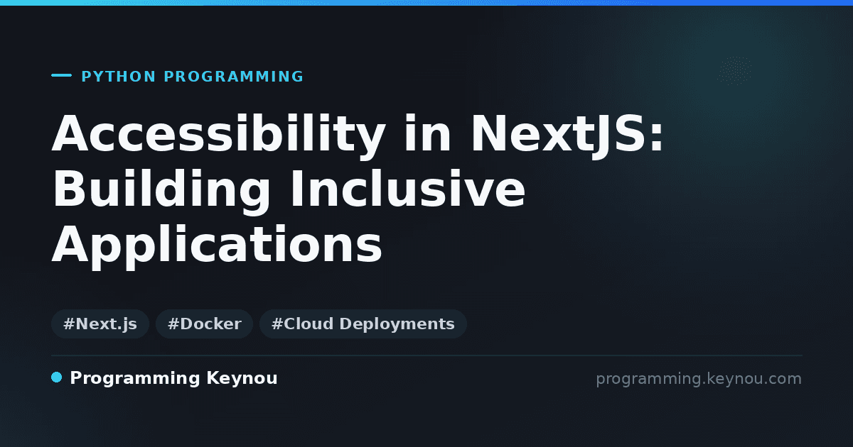Click the "Building Inclusive" headline line
This screenshot has height=447, width=853.
[x=289, y=190]
